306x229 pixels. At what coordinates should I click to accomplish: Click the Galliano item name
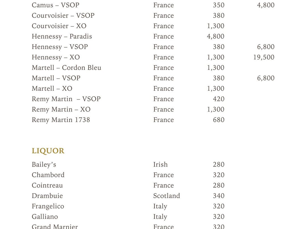point(45,217)
